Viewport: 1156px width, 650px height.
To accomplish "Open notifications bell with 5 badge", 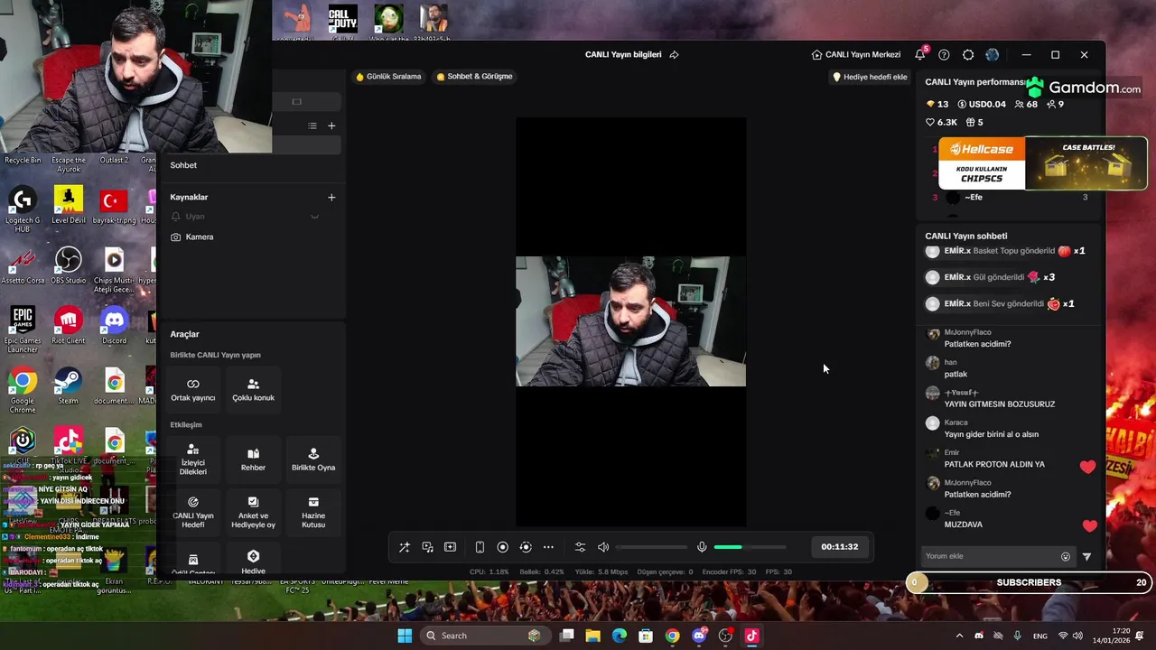I will click(920, 54).
